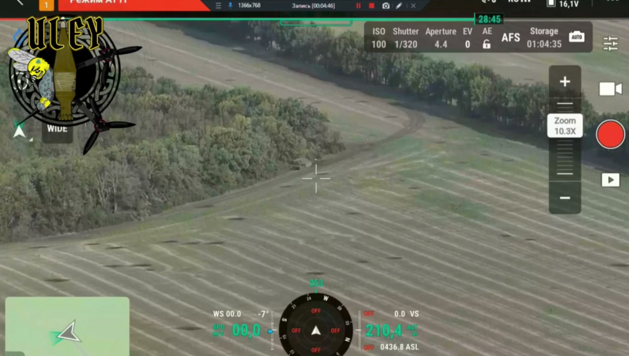Switch to video mode camera icon
Screen dimensions: 629x356
tap(610, 89)
